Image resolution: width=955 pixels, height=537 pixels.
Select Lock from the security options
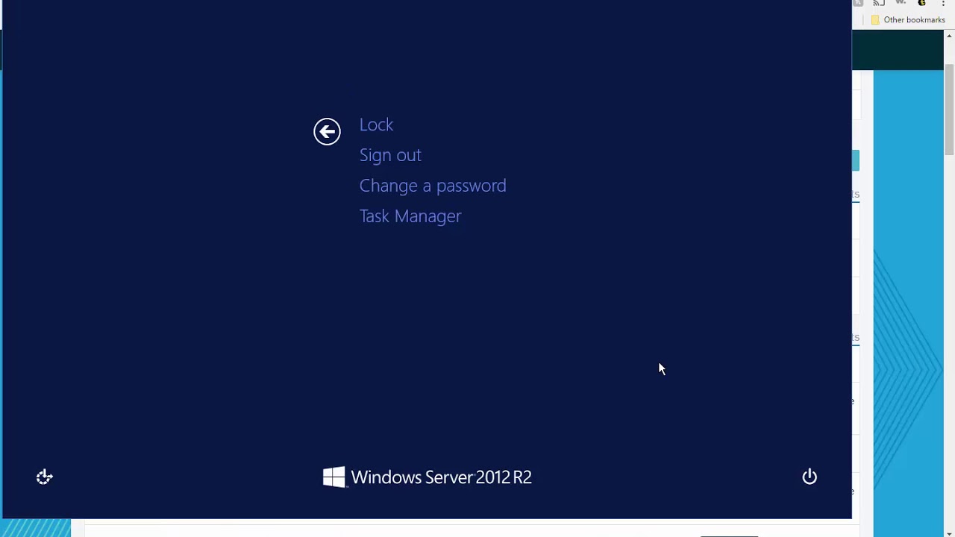(376, 125)
